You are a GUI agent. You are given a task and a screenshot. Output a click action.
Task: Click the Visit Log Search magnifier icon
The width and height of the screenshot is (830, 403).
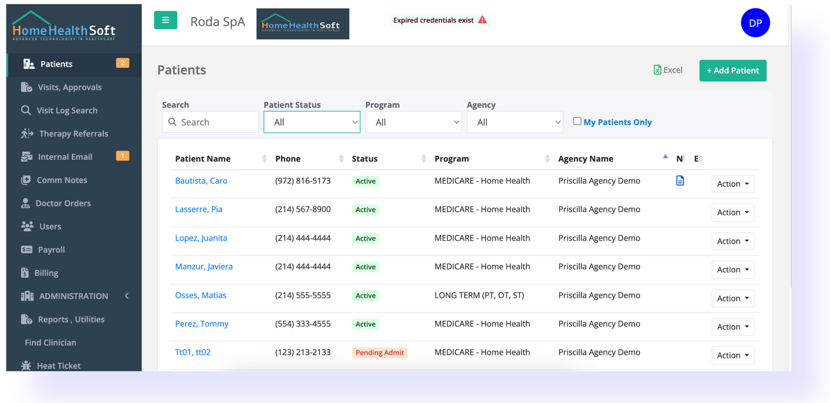26,110
